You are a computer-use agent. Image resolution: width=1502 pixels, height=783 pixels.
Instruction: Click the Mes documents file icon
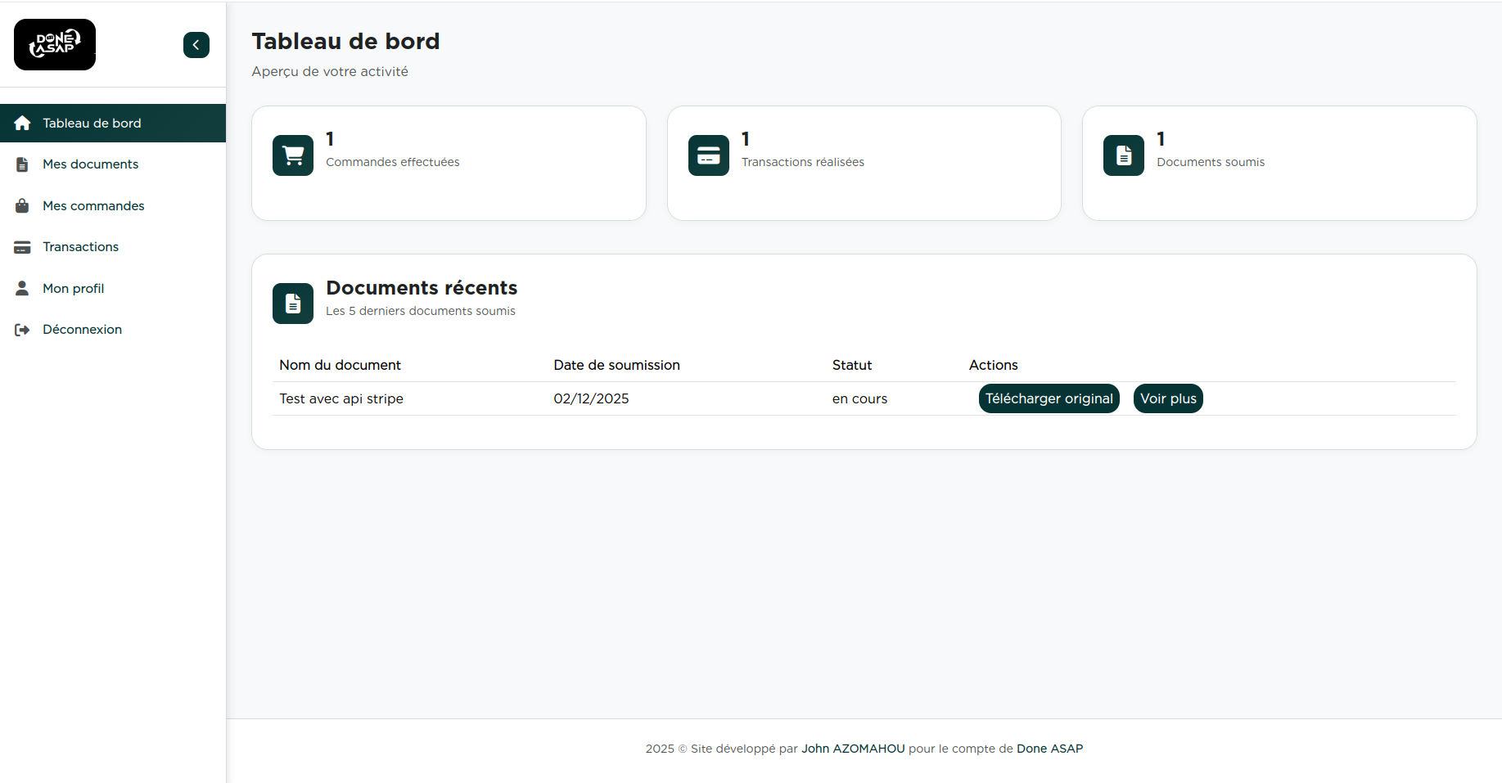coord(22,164)
